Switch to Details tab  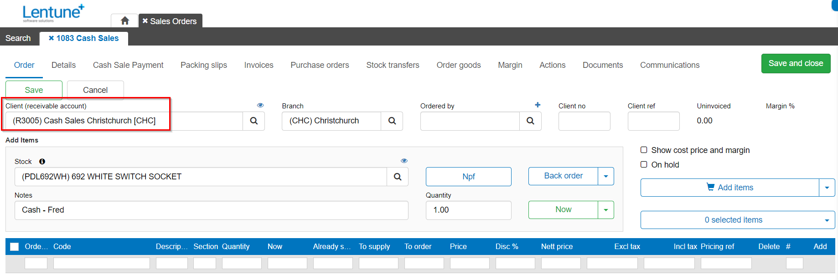[63, 65]
